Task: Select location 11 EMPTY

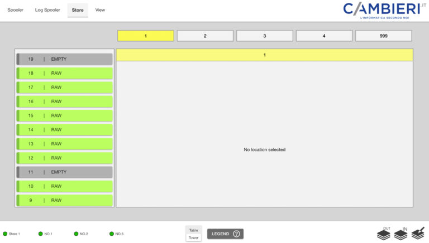Action: (x=64, y=172)
